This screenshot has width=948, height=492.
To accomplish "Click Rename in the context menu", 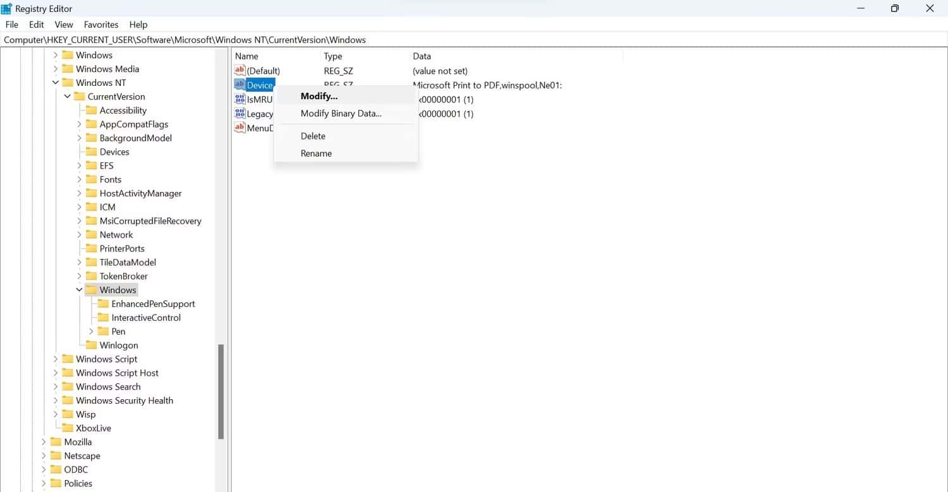I will point(316,153).
